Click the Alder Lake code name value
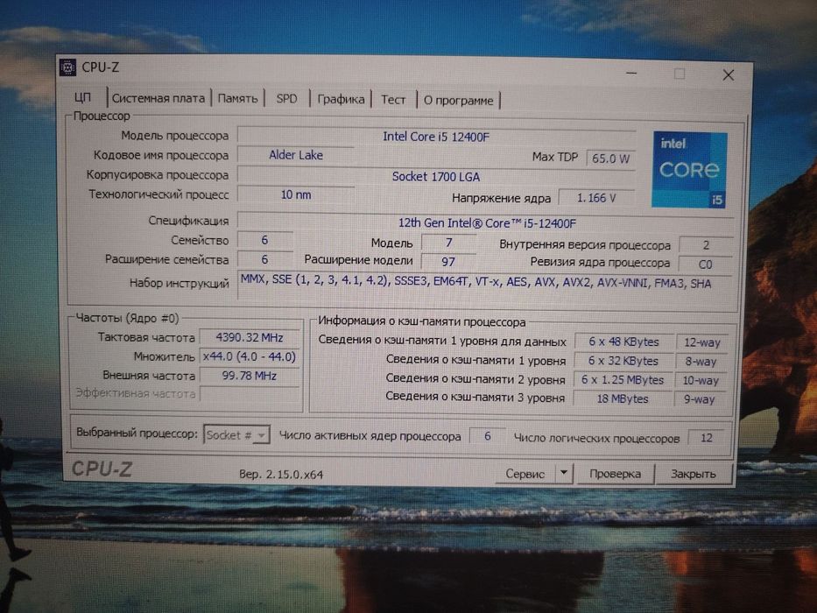Screen dimensions: 817x613 coord(296,155)
